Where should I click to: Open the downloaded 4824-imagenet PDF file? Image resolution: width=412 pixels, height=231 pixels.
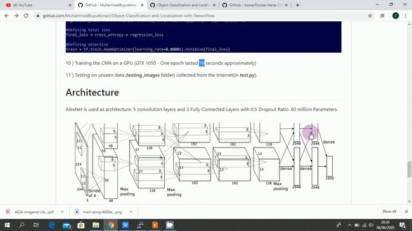(30, 212)
